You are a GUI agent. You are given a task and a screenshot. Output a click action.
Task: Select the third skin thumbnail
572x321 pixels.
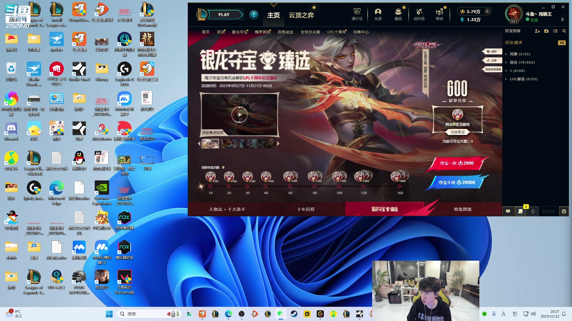click(x=248, y=144)
